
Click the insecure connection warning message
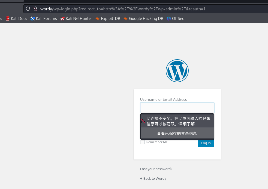point(177,121)
